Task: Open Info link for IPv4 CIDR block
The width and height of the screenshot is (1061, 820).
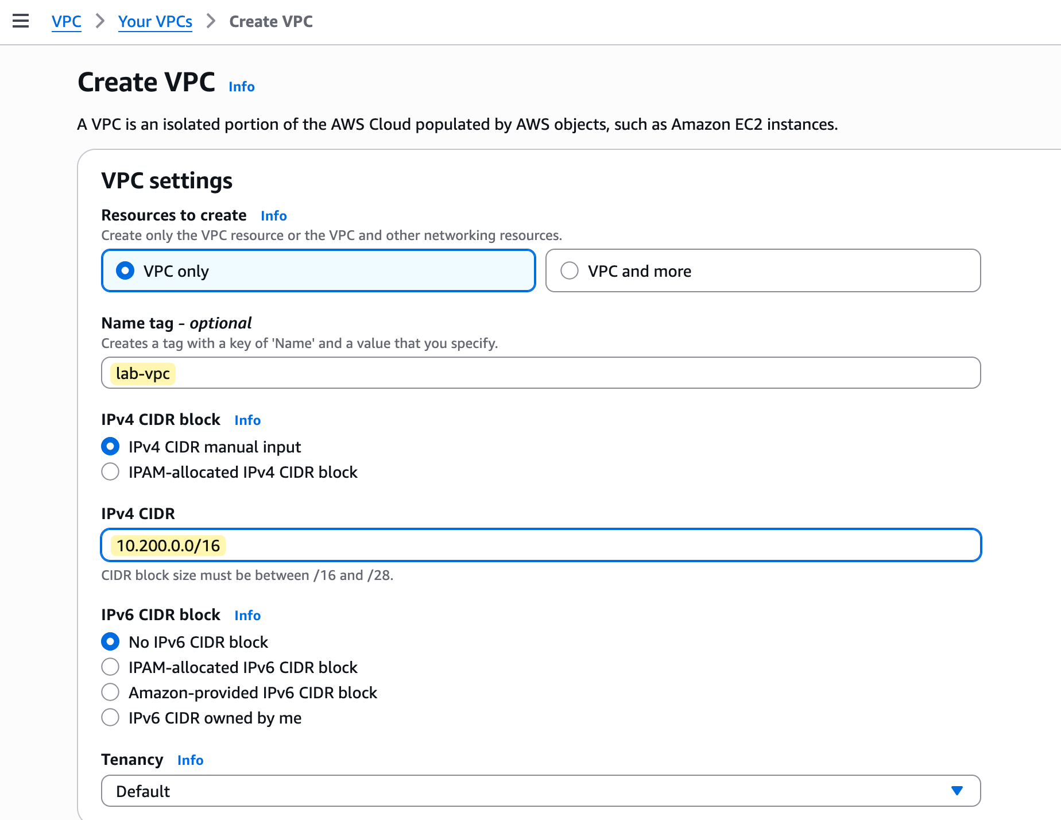Action: tap(247, 420)
